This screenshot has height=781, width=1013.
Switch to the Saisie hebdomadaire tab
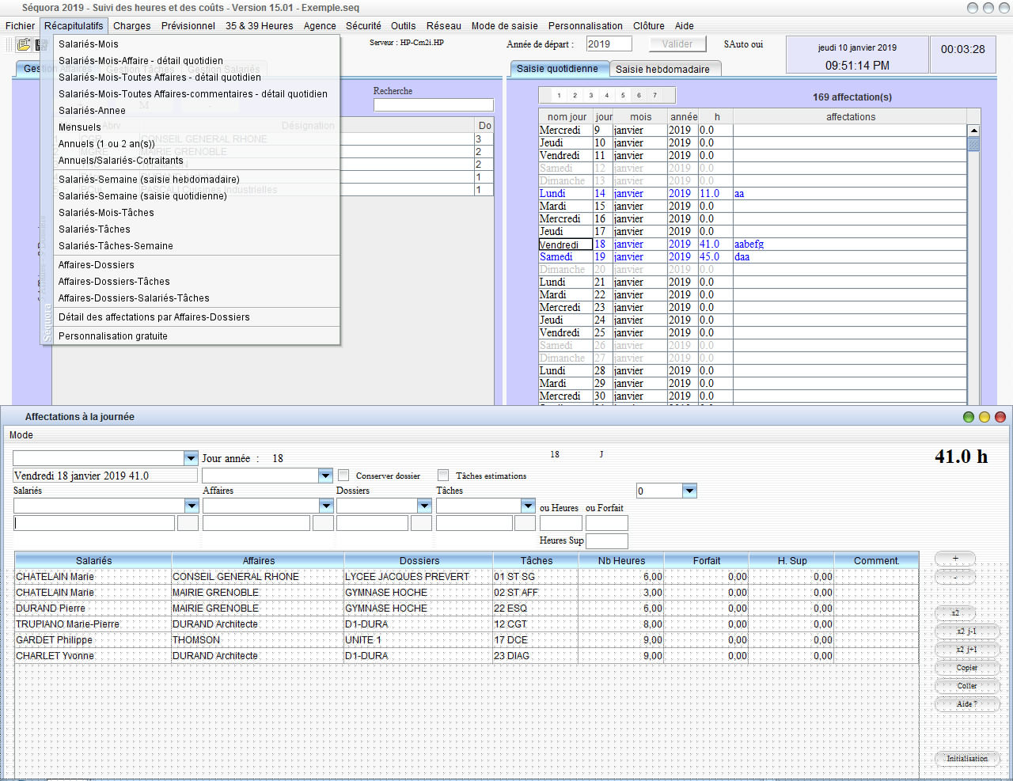[x=662, y=70]
